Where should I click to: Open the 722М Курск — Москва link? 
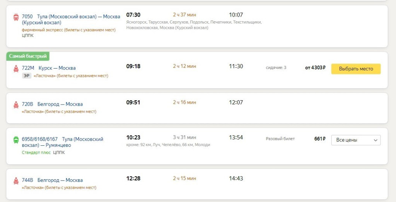(x=49, y=68)
